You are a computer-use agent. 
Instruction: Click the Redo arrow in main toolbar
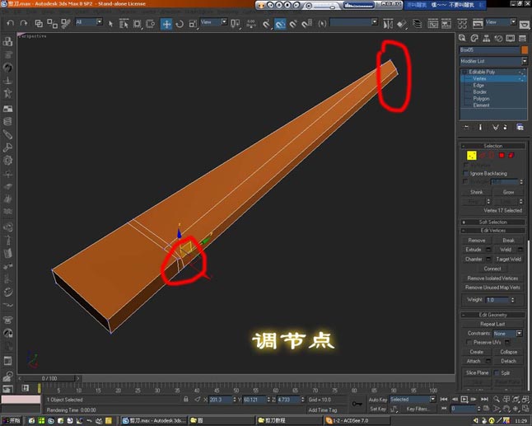(x=23, y=23)
